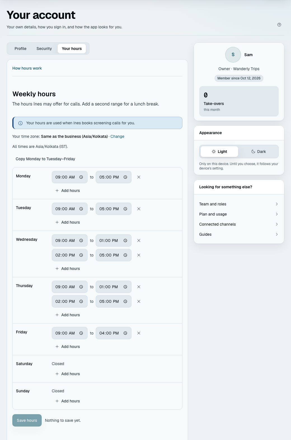Open clock picker on Thursday's 02:00 PM field

coord(81,301)
